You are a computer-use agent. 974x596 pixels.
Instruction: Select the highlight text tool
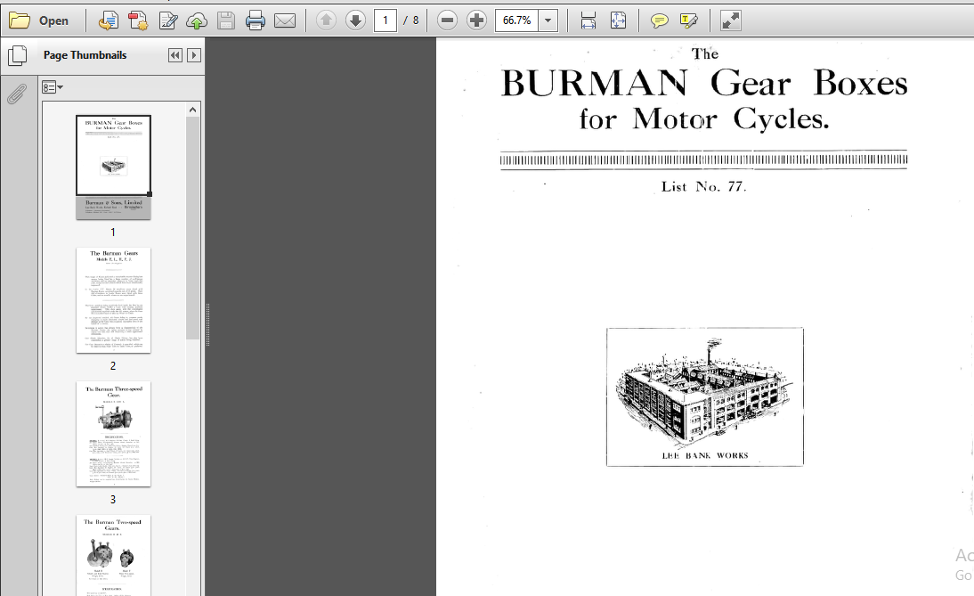click(689, 20)
